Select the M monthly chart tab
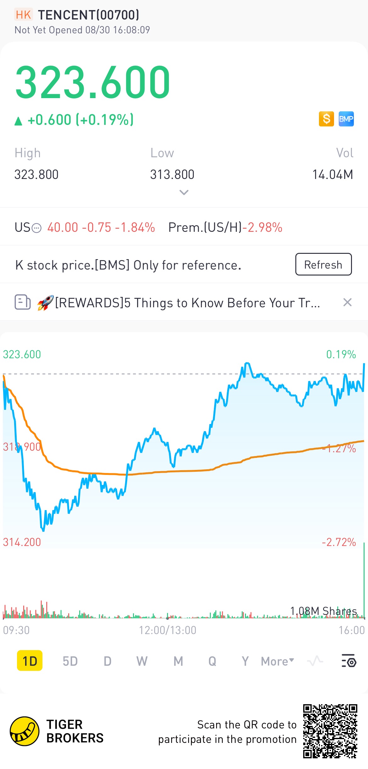Image resolution: width=368 pixels, height=769 pixels. coord(178,661)
